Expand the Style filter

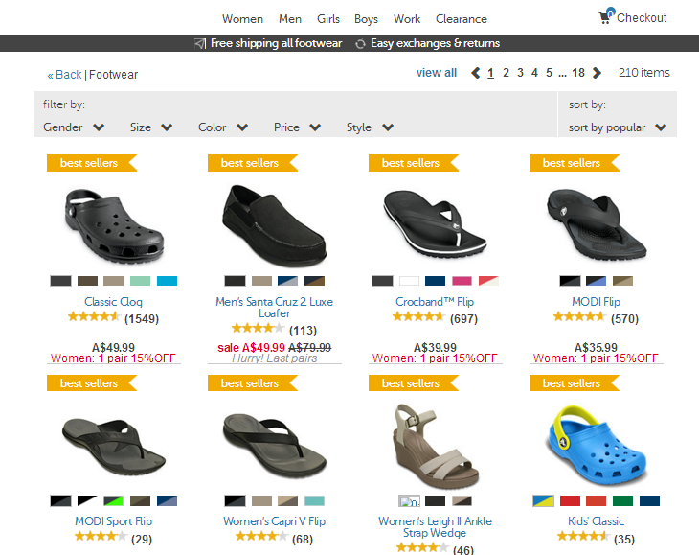click(370, 127)
